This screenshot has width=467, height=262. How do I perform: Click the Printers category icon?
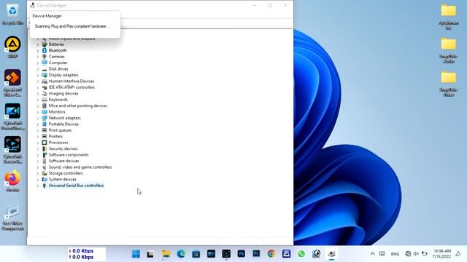tap(45, 136)
